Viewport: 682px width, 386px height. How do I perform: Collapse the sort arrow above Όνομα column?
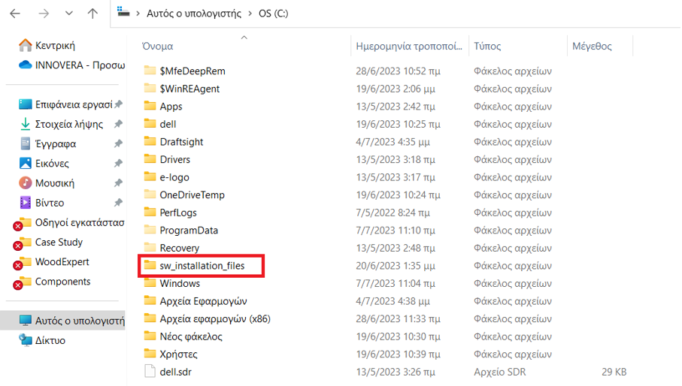[x=244, y=37]
